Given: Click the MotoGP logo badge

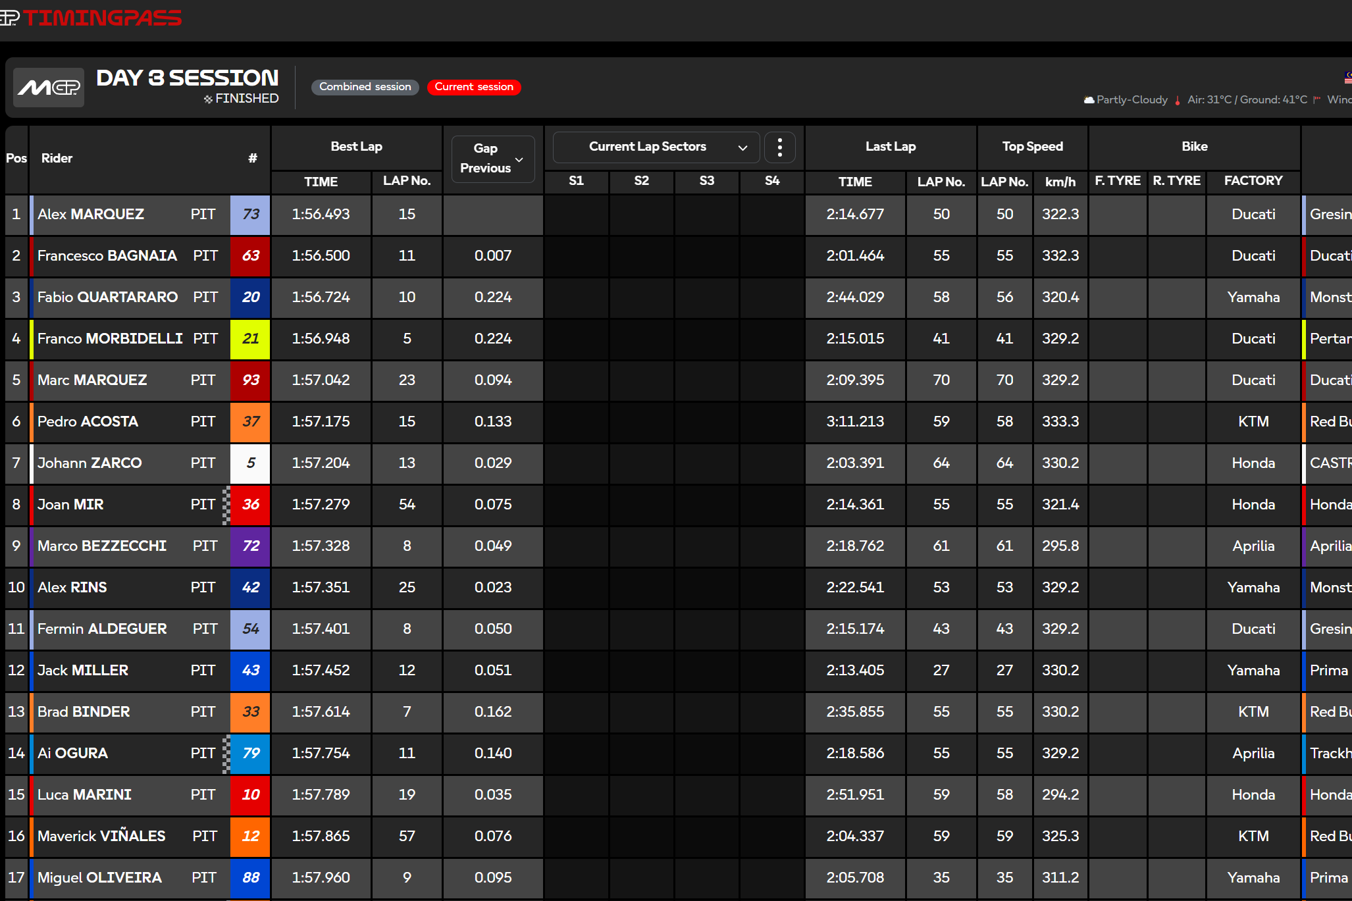Looking at the screenshot, I should [49, 87].
